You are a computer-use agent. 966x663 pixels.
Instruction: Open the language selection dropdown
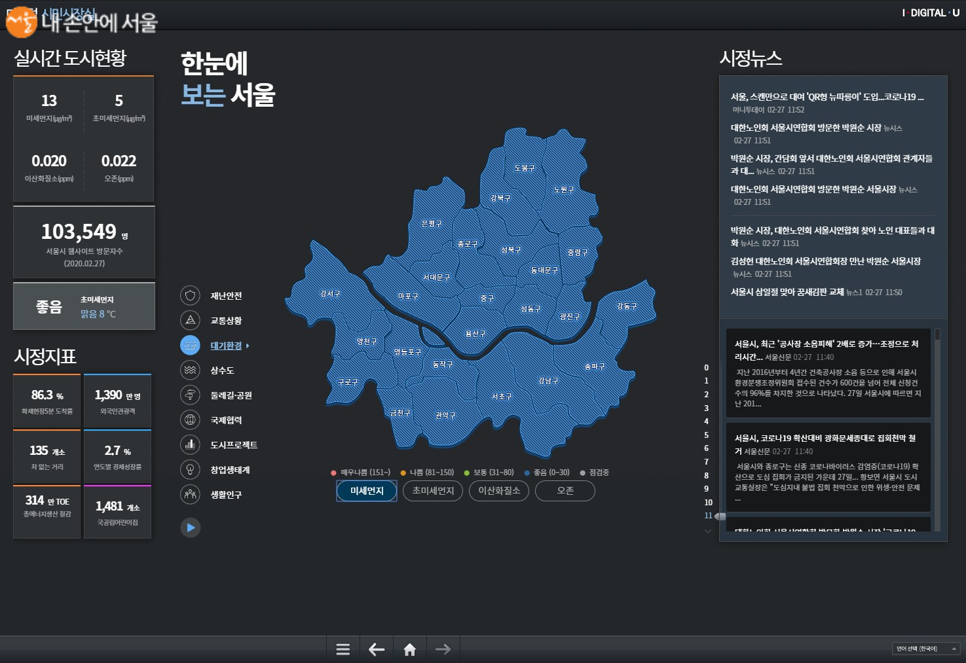pos(925,649)
